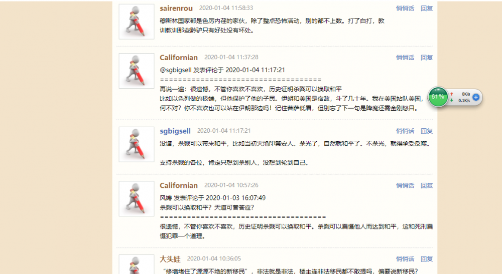Click 回复 on sairenrou's comment
Viewport: 502px width, 274px height.
click(427, 9)
